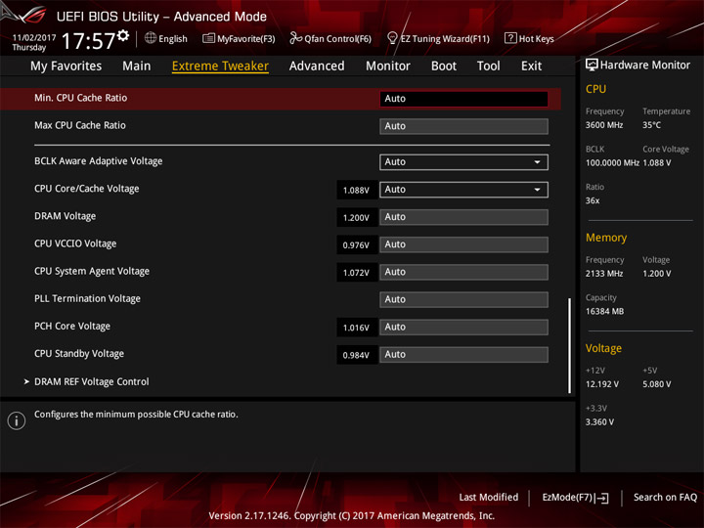Open the Tool tab
Viewport: 704px width, 528px height.
coord(488,66)
